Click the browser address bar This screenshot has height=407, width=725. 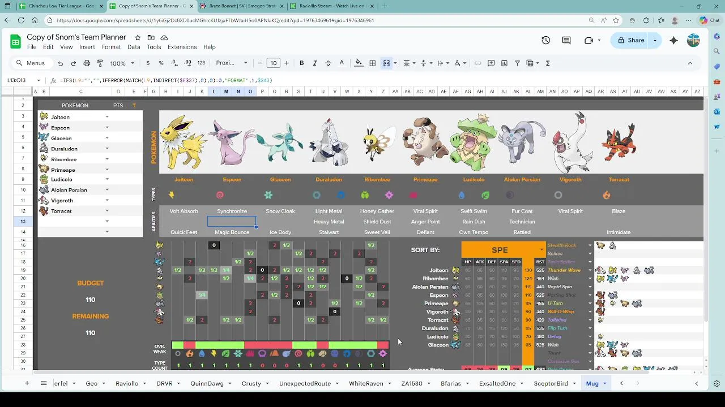317,20
